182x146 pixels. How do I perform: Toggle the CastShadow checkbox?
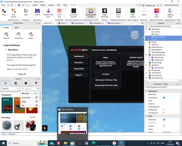coord(164,97)
